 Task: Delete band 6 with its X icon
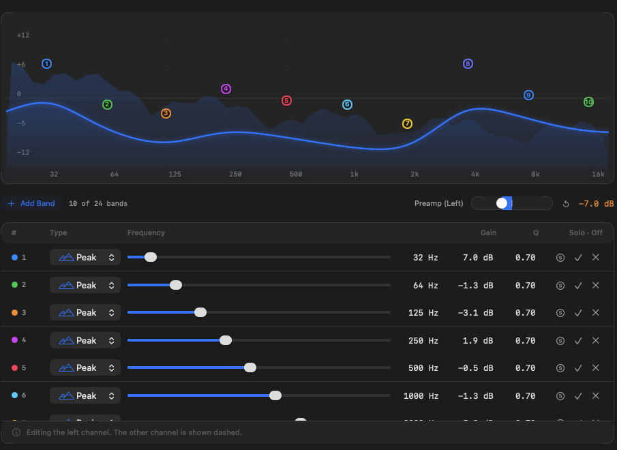coord(596,395)
